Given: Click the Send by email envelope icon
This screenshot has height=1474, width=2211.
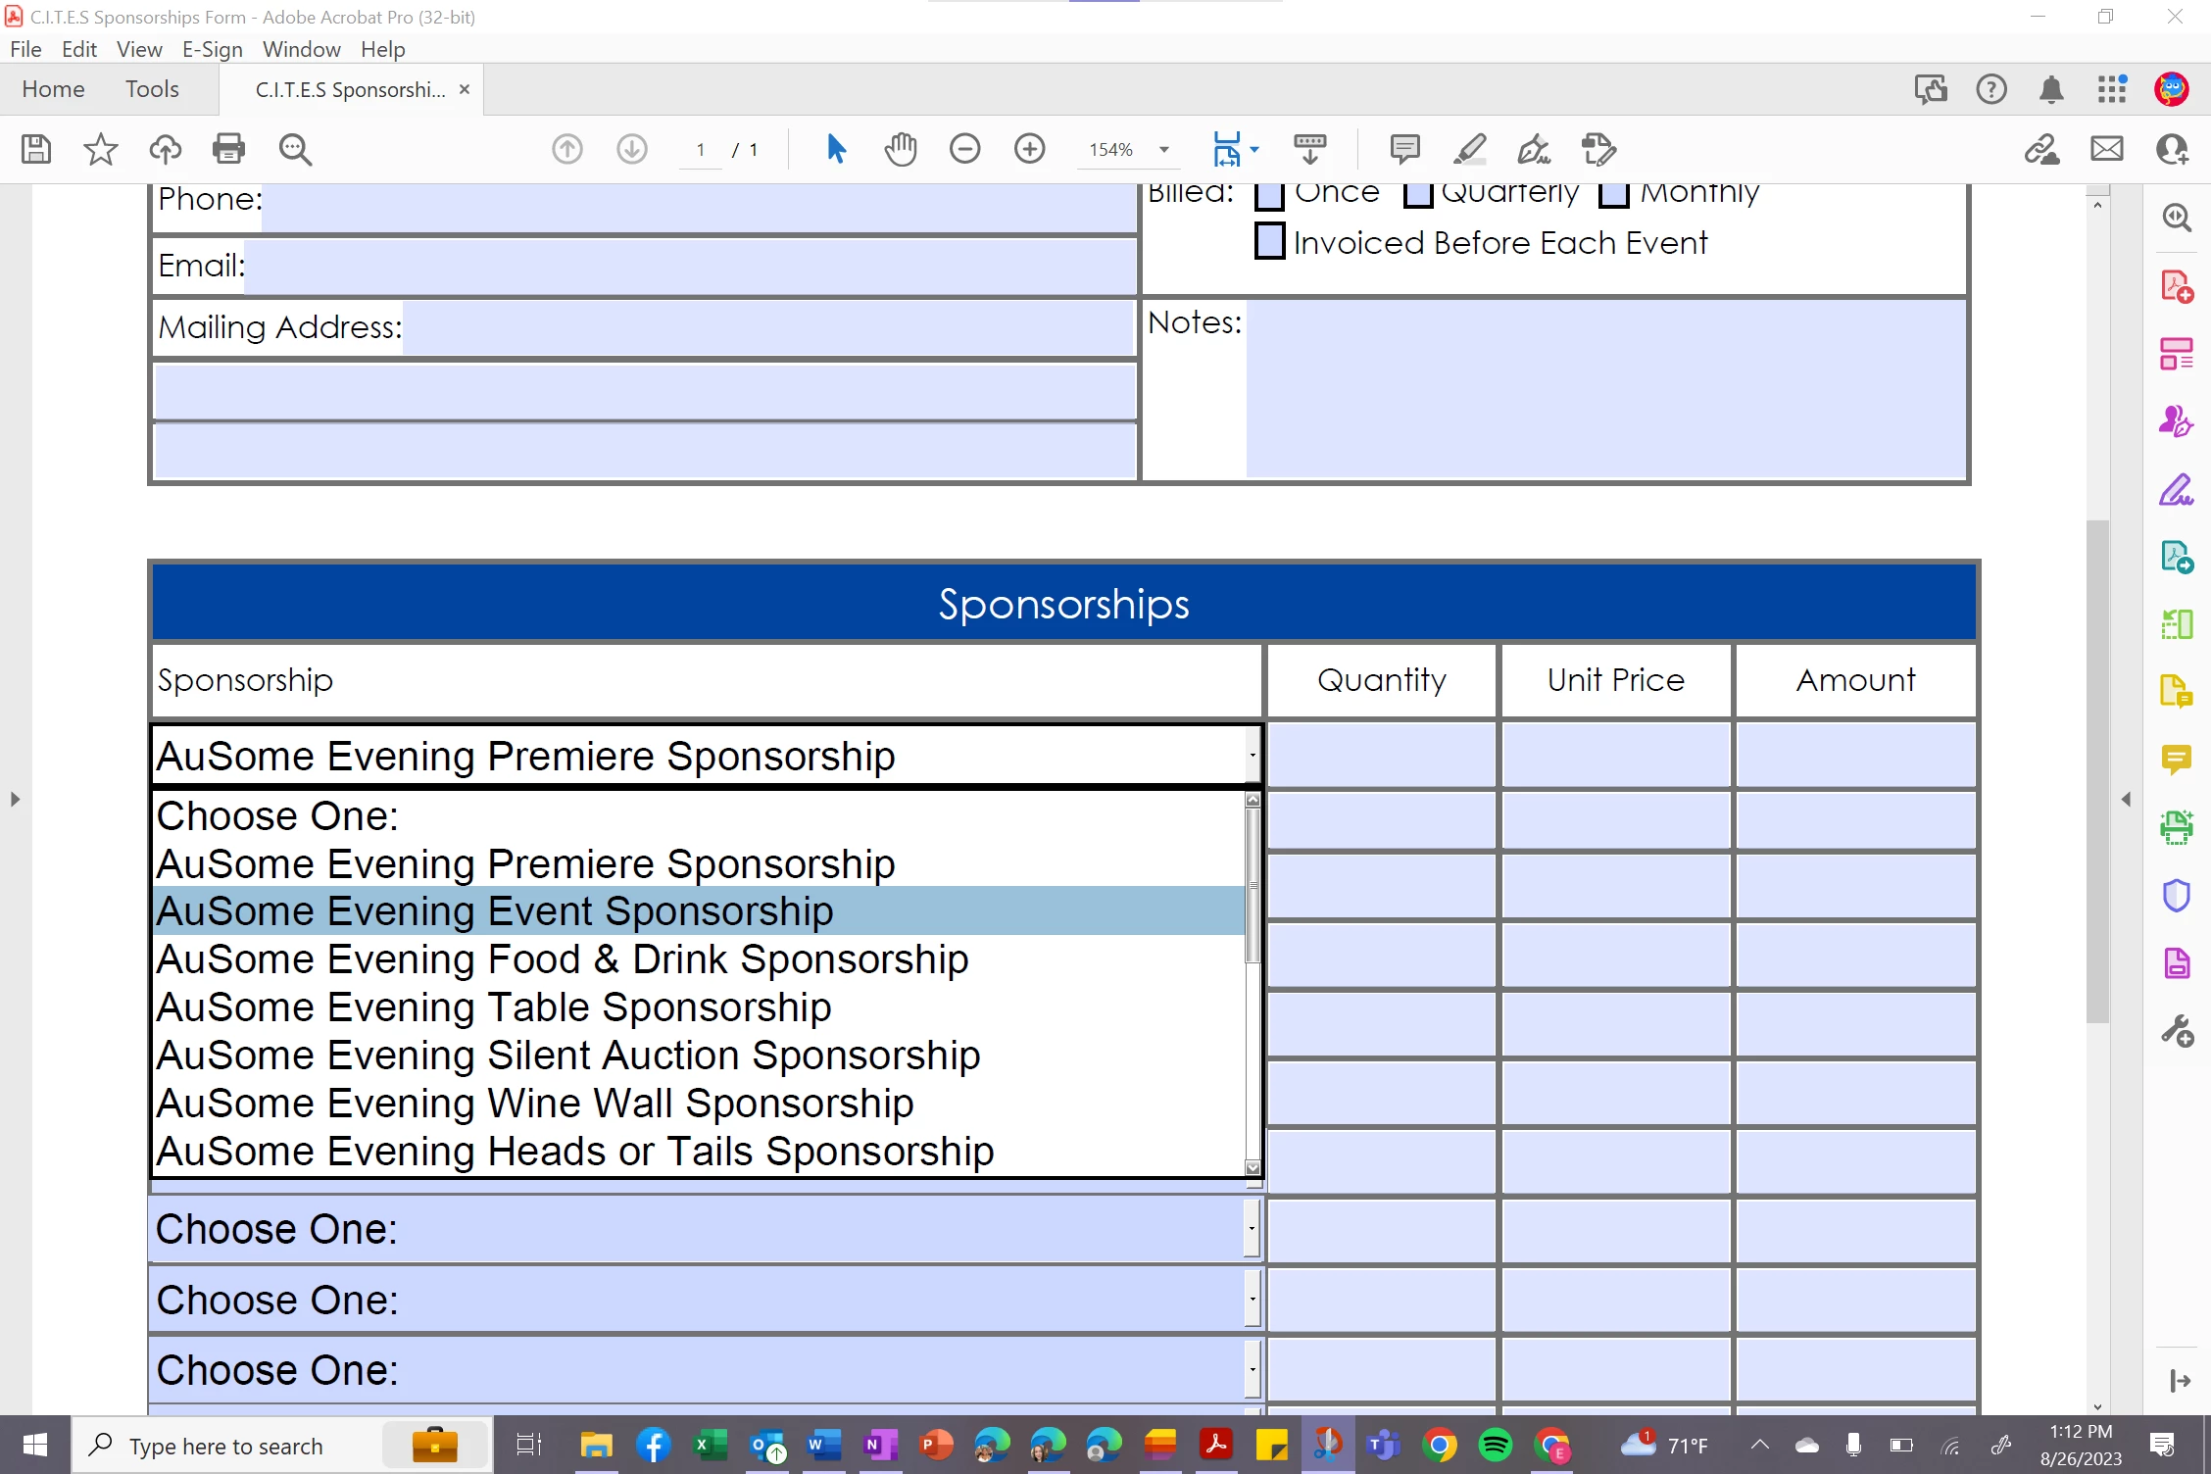Looking at the screenshot, I should (x=2106, y=149).
